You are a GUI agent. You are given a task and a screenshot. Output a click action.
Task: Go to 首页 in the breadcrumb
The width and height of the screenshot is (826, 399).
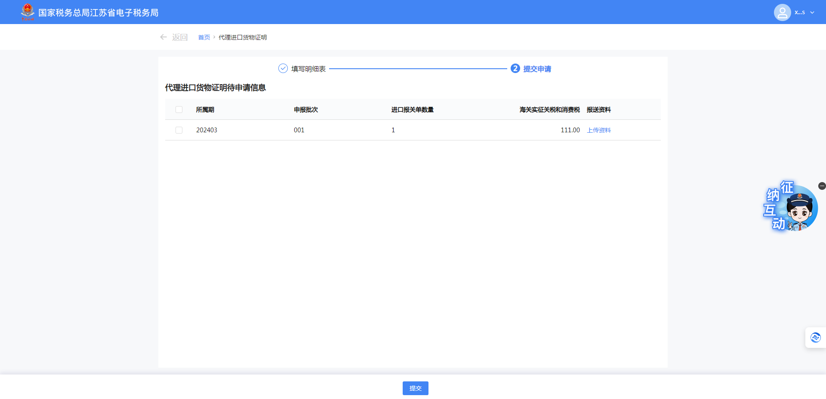[204, 37]
